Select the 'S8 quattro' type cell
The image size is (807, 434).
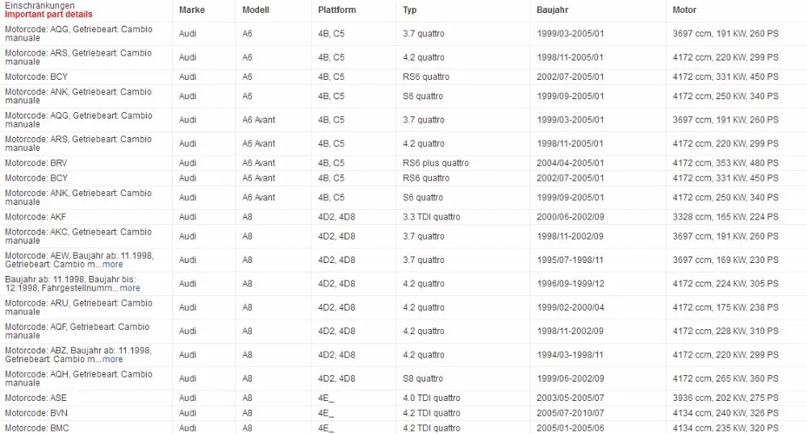click(x=423, y=378)
